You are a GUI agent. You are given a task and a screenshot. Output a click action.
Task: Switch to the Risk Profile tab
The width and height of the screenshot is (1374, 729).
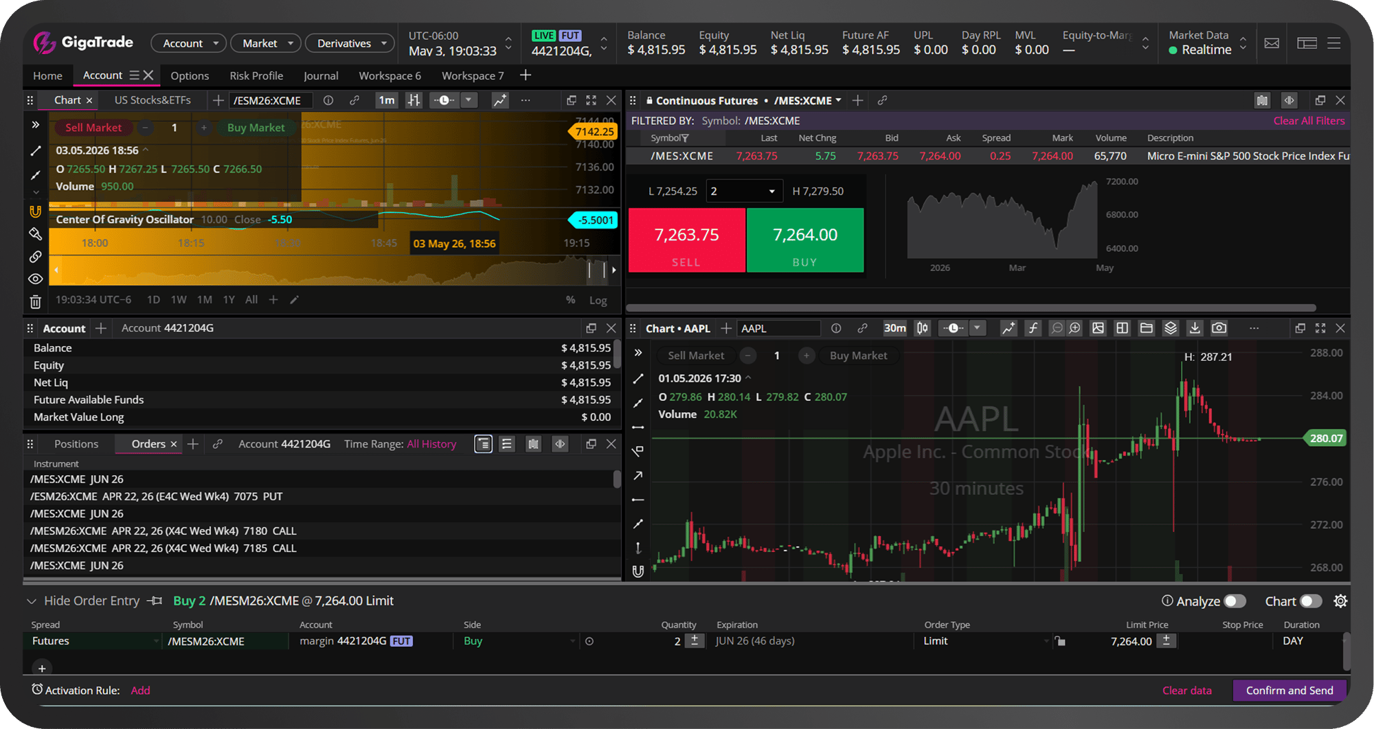point(256,76)
